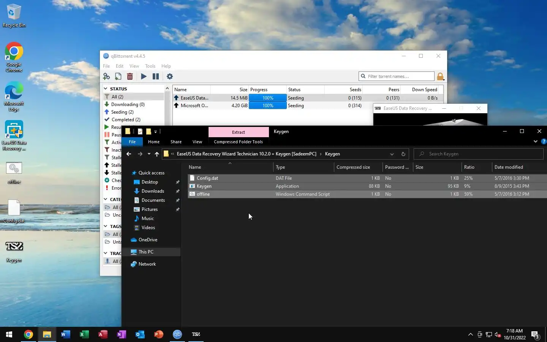The image size is (547, 342).
Task: Select the Downloading (0) status filter
Action: click(134, 104)
